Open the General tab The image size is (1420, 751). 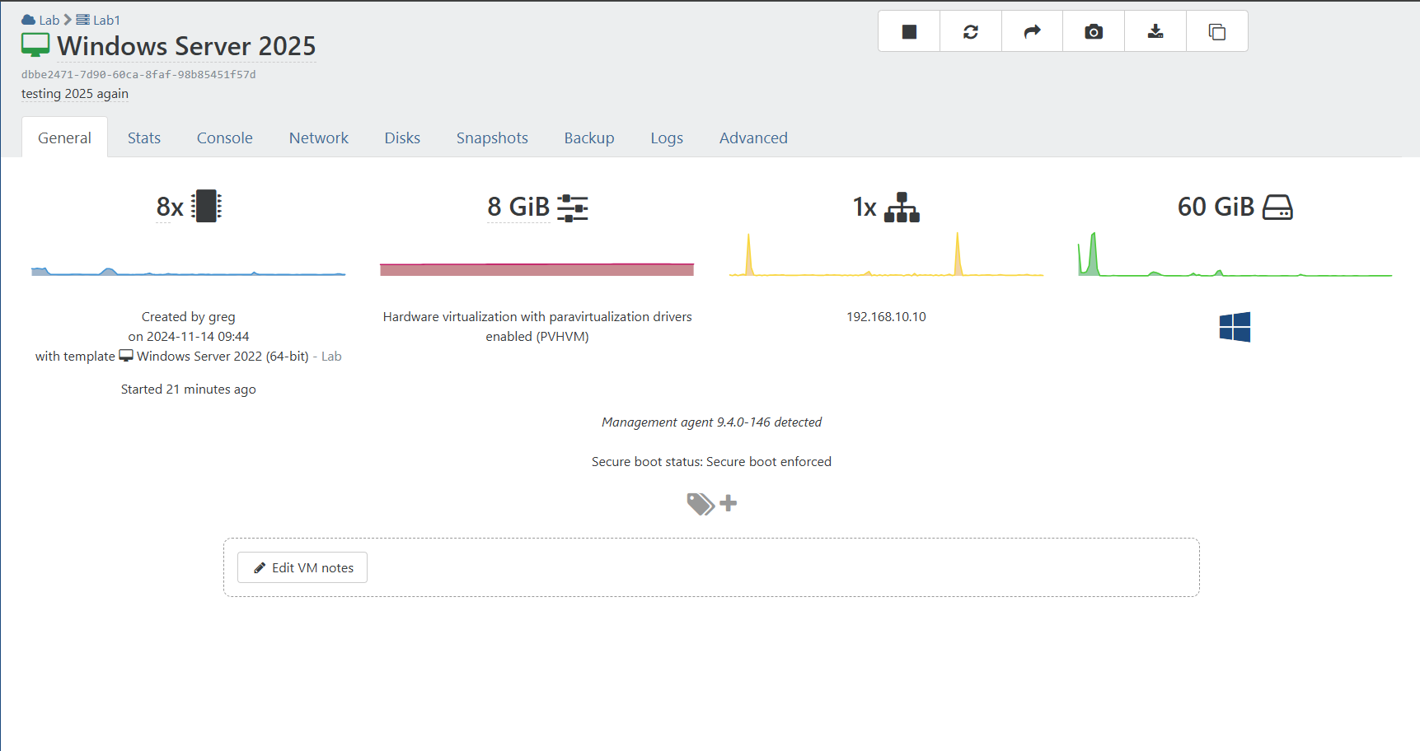tap(64, 138)
